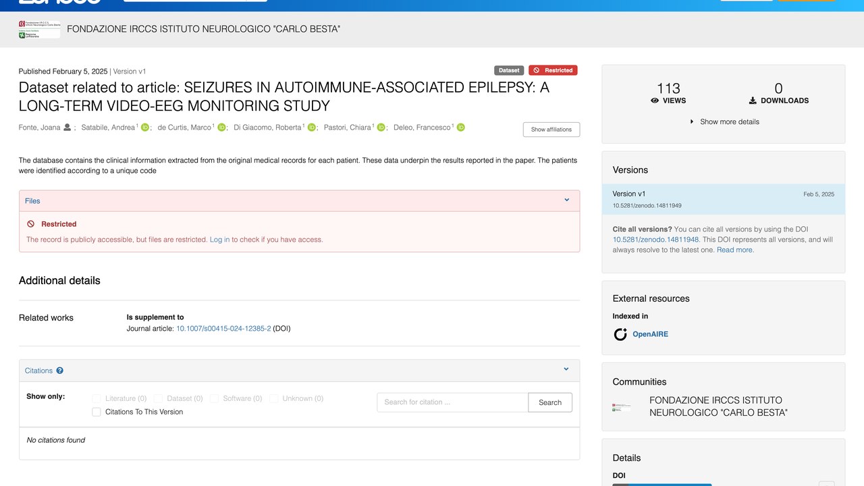
Task: Click author name Di Giacomo, Roberta
Action: coord(267,128)
